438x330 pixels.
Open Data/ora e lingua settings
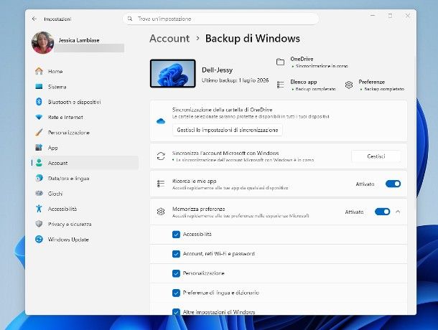(x=85, y=178)
